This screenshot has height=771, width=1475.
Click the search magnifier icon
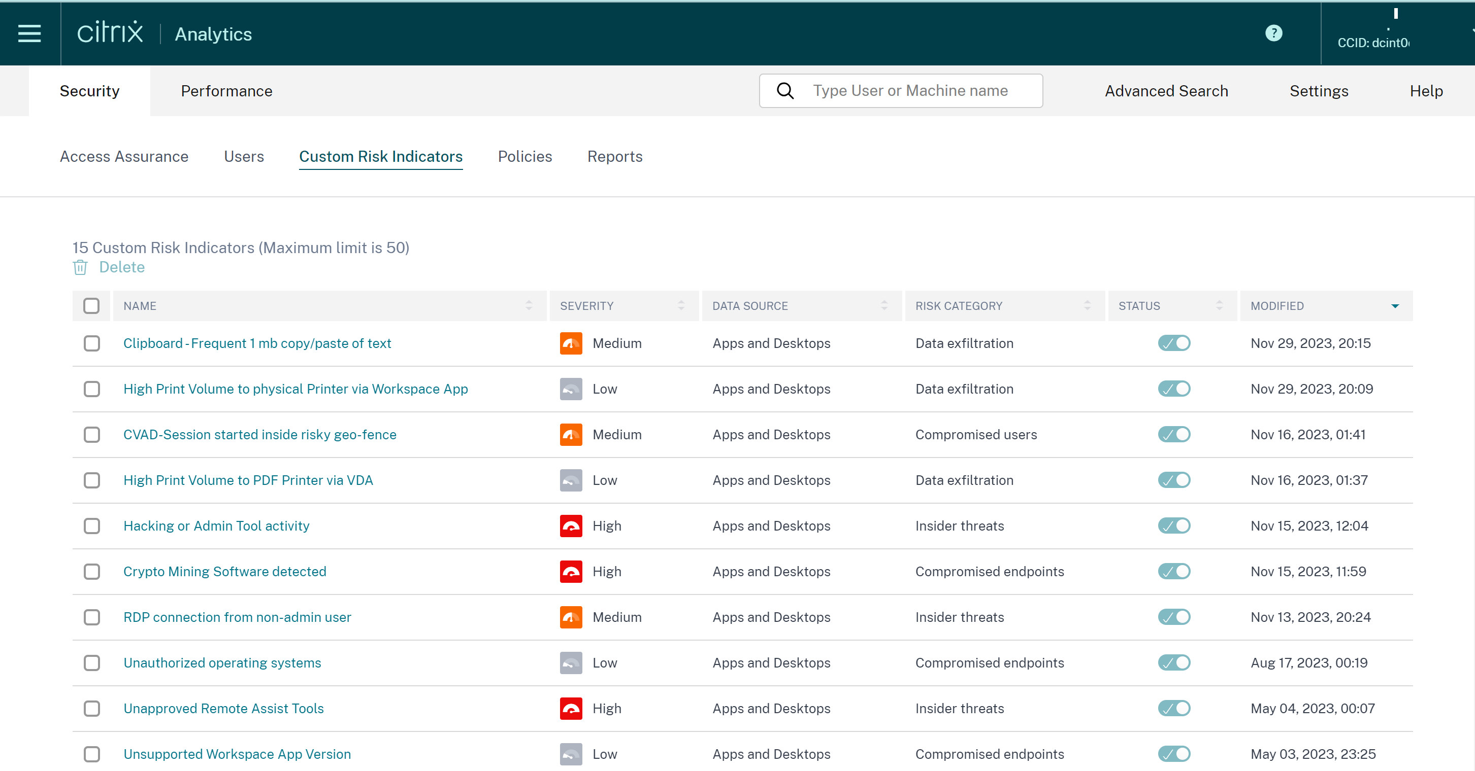[785, 90]
